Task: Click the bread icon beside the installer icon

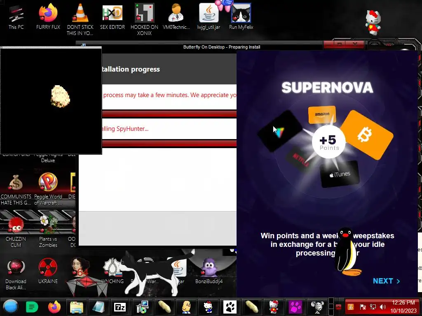Action: tap(164, 307)
